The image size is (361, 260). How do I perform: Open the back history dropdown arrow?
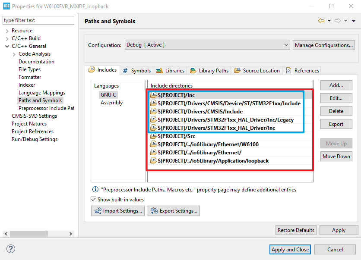329,21
